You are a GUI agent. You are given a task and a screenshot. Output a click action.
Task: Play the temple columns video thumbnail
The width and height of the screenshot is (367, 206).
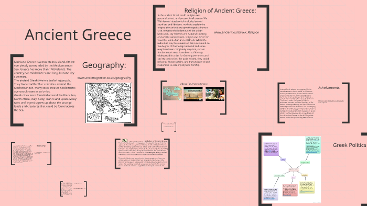(193, 94)
